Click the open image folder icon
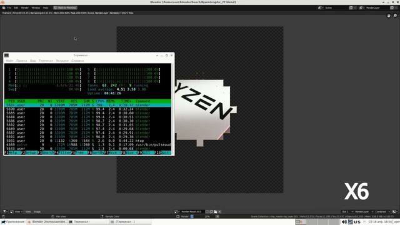 [x=215, y=211]
